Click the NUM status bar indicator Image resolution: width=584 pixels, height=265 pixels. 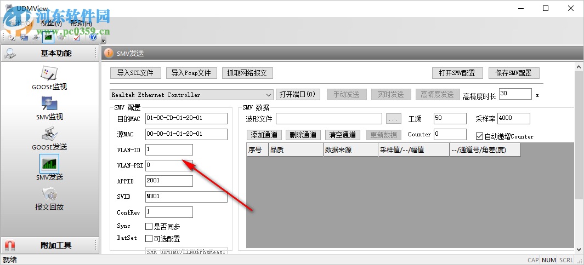coord(548,260)
